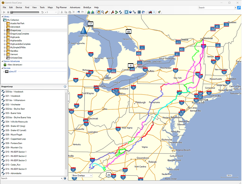
Task: Open the Show Overlays dropdown on map
Action: tap(82, 176)
